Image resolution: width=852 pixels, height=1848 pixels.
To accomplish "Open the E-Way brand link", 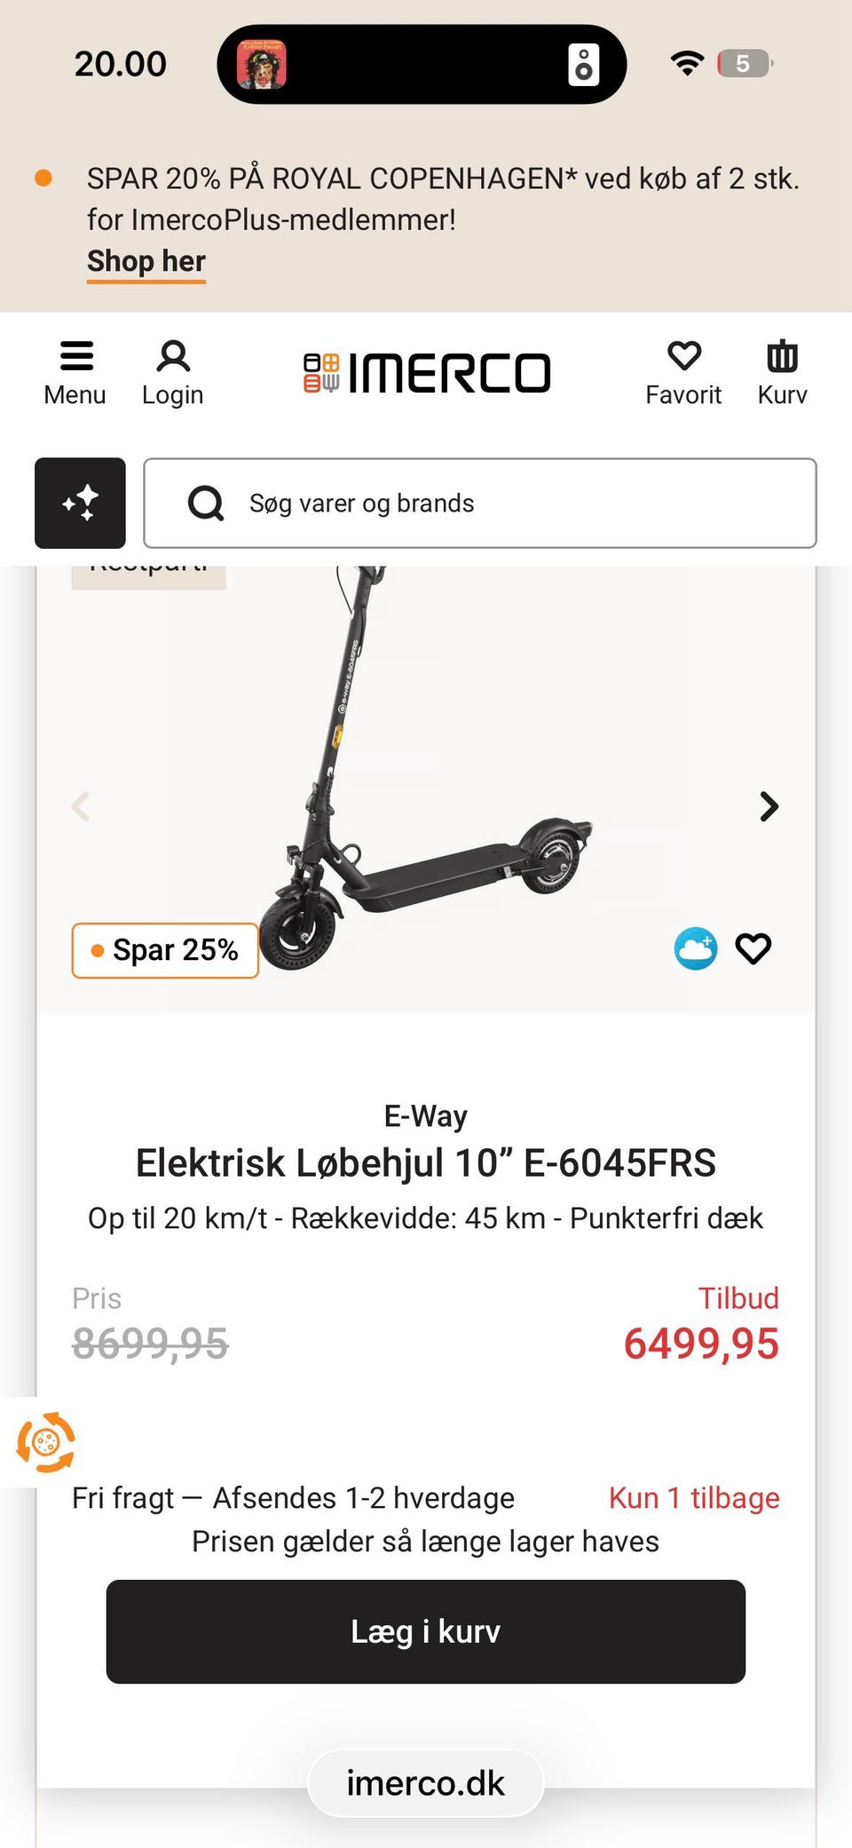I will [426, 1115].
